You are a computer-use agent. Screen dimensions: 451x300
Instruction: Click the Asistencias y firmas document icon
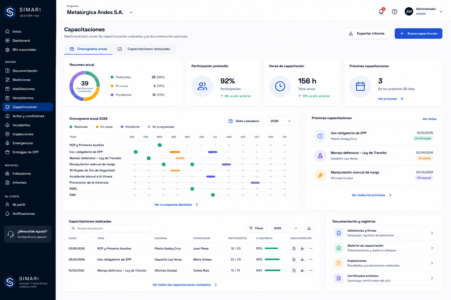pyautogui.click(x=339, y=233)
